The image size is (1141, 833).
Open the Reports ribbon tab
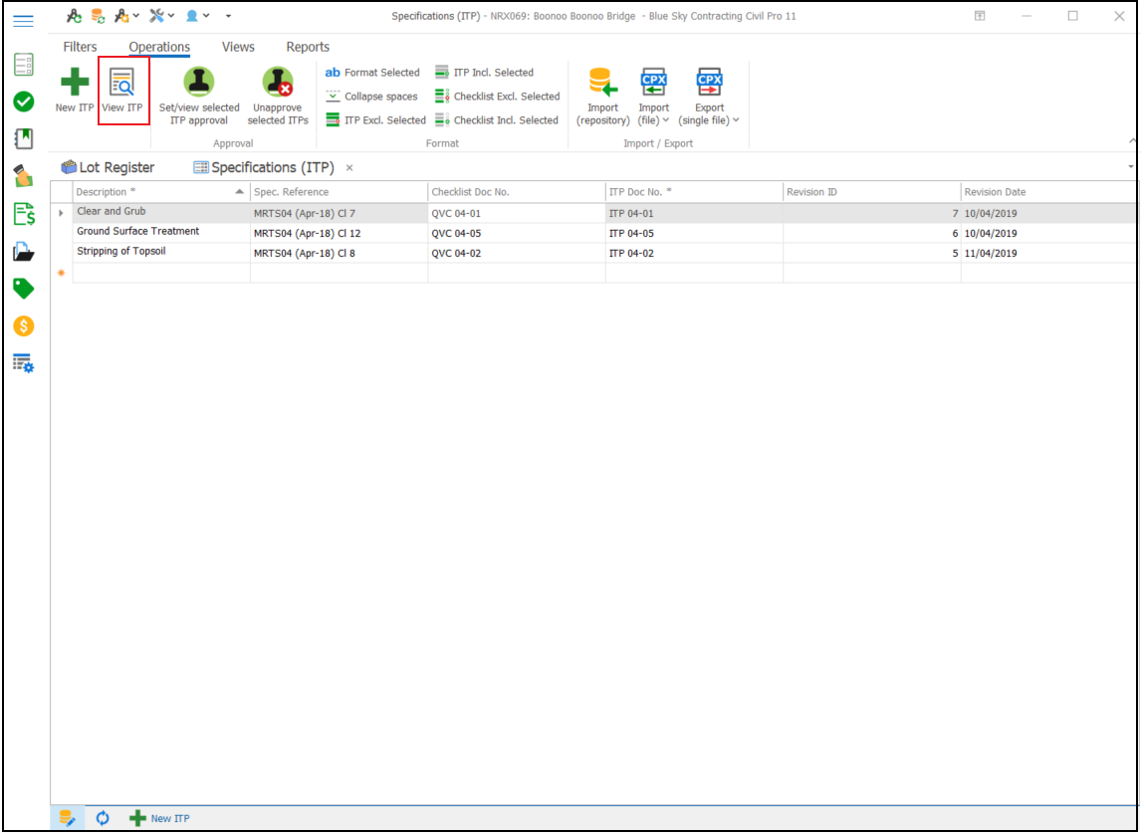pos(308,47)
